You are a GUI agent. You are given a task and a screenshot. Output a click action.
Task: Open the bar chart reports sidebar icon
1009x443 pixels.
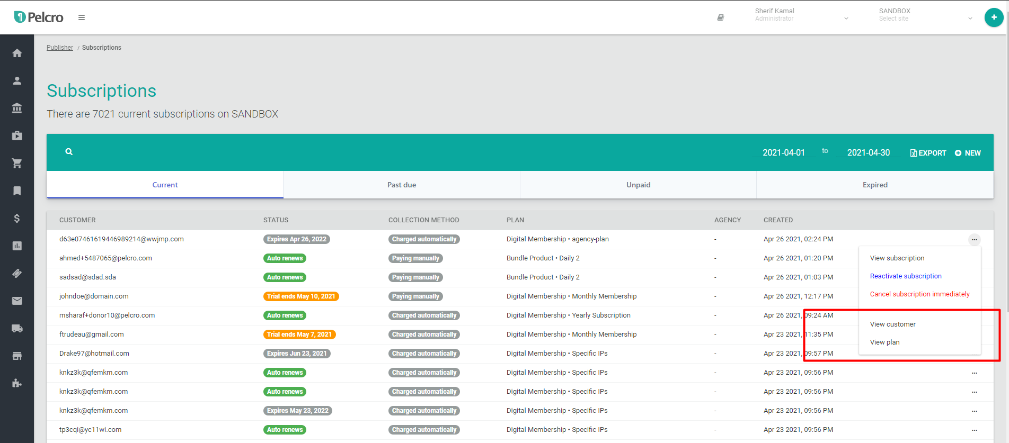(x=17, y=246)
